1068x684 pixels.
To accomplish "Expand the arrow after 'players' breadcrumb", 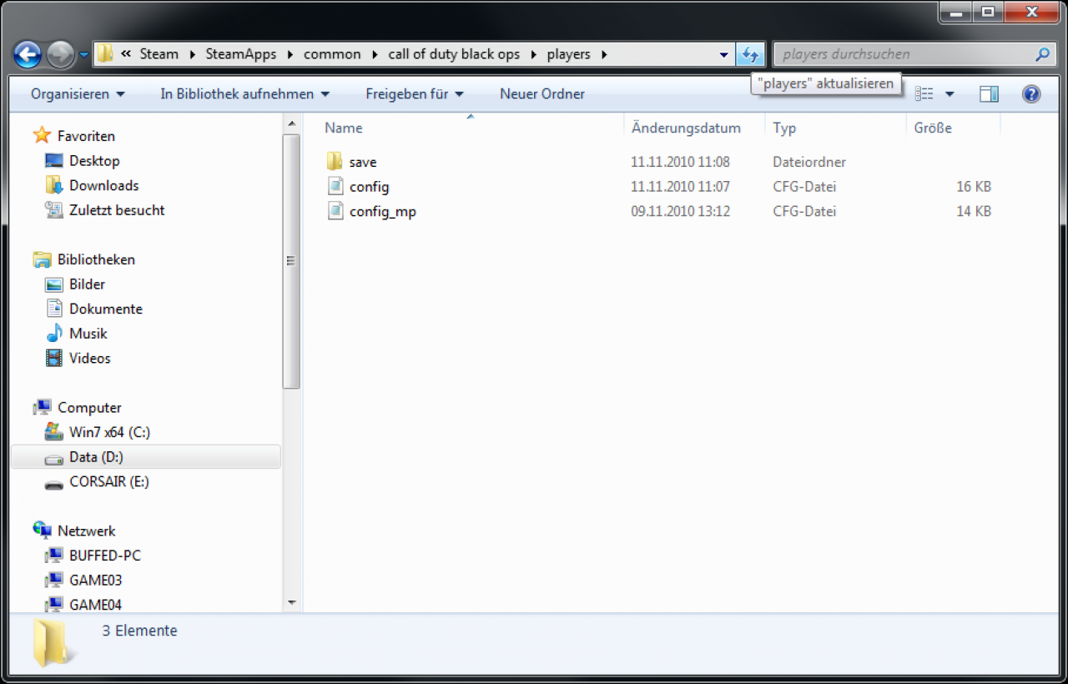I will [x=604, y=55].
